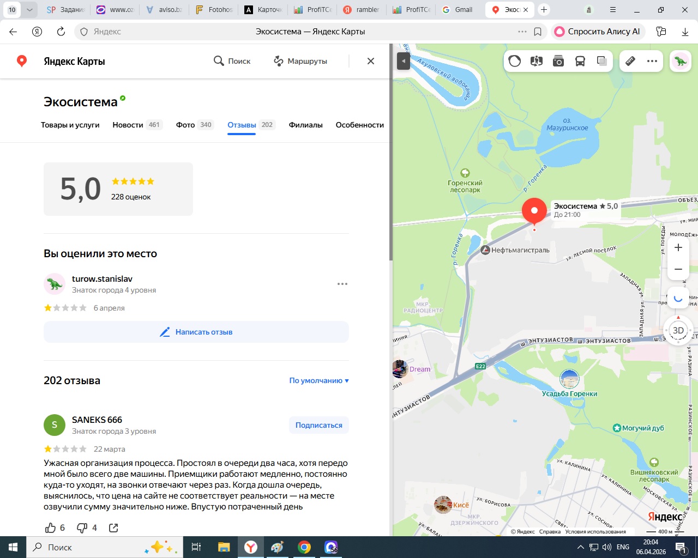The height and width of the screenshot is (558, 698).
Task: Click the Усадьба Горенки map marker
Action: [569, 379]
